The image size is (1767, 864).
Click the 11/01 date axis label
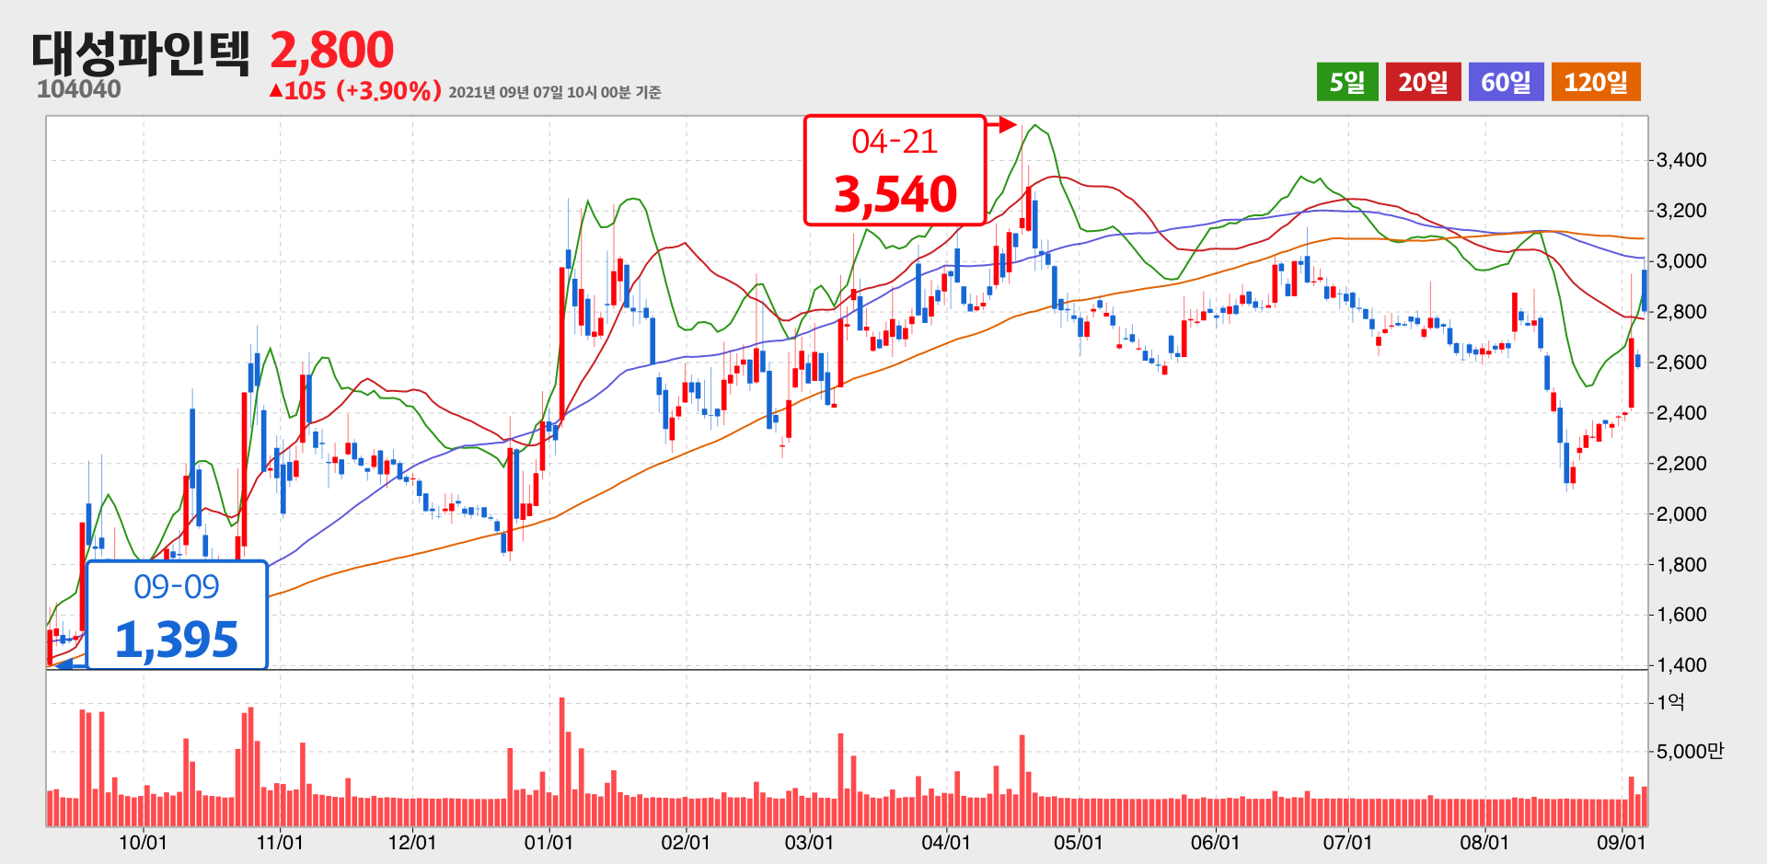(x=280, y=843)
